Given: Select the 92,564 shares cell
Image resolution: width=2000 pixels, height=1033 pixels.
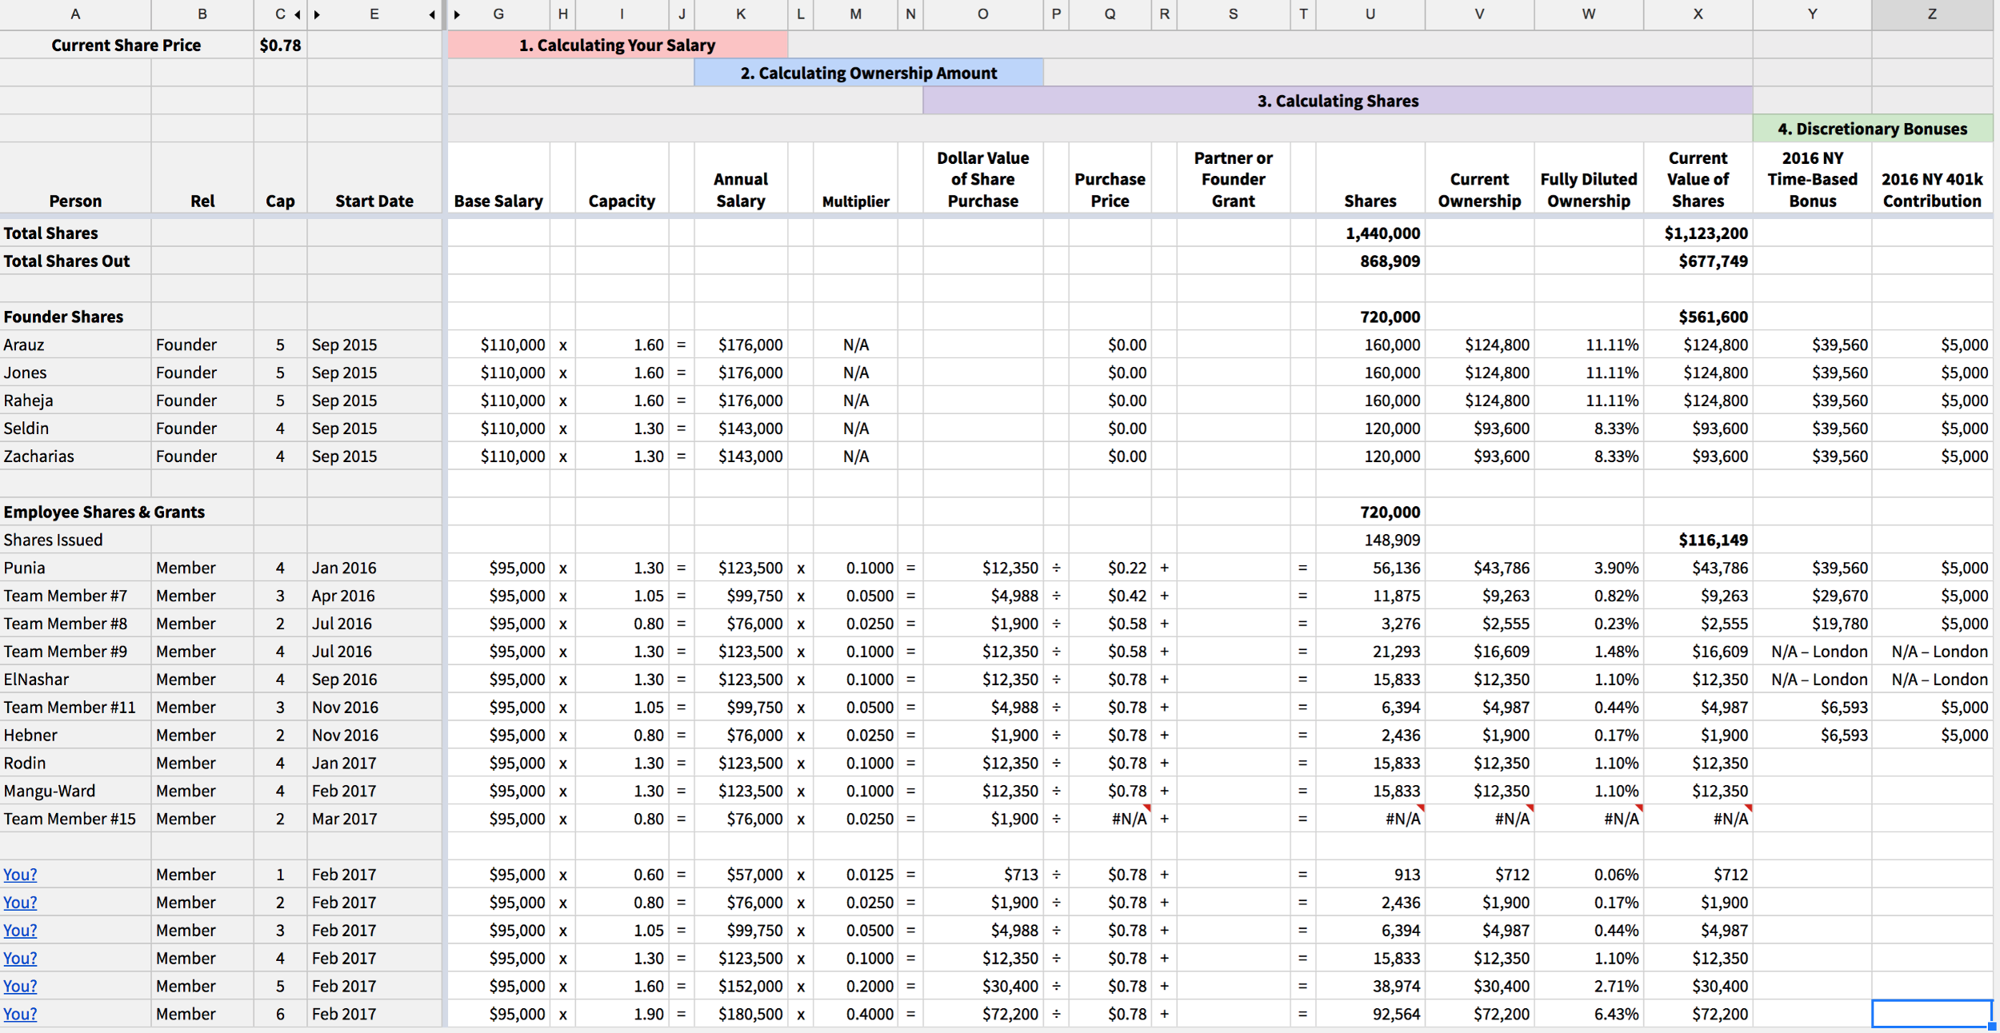Looking at the screenshot, I should pos(1370,1014).
